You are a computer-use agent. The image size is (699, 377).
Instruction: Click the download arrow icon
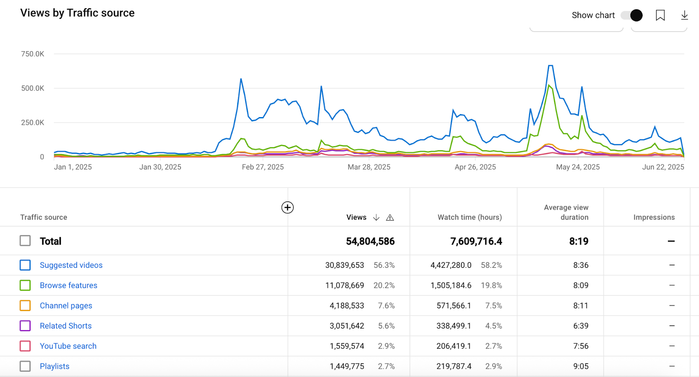tap(684, 15)
